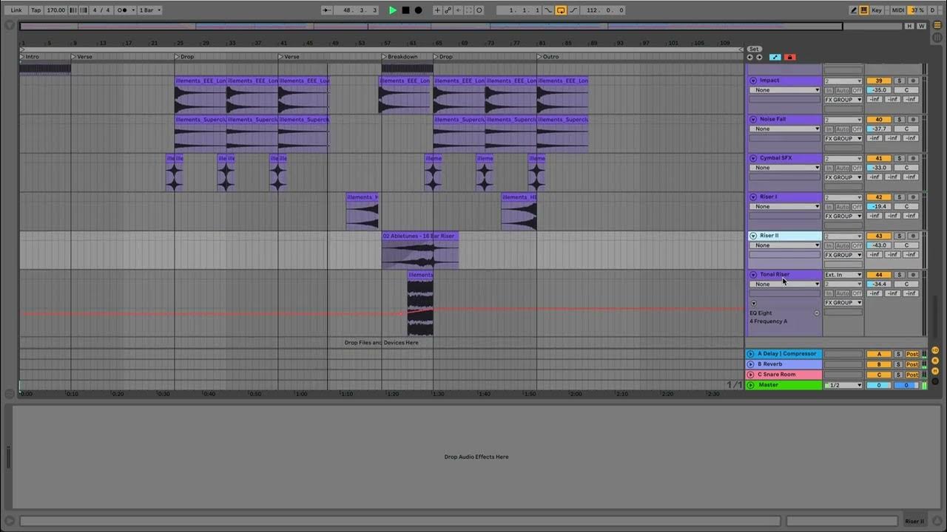Jump to next locator arrow
Viewport: 947px width, 532px height.
tap(759, 57)
